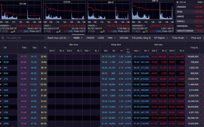Open the gear settings icon beside Chỉ số
This screenshot has height=127, width=204.
177,2
